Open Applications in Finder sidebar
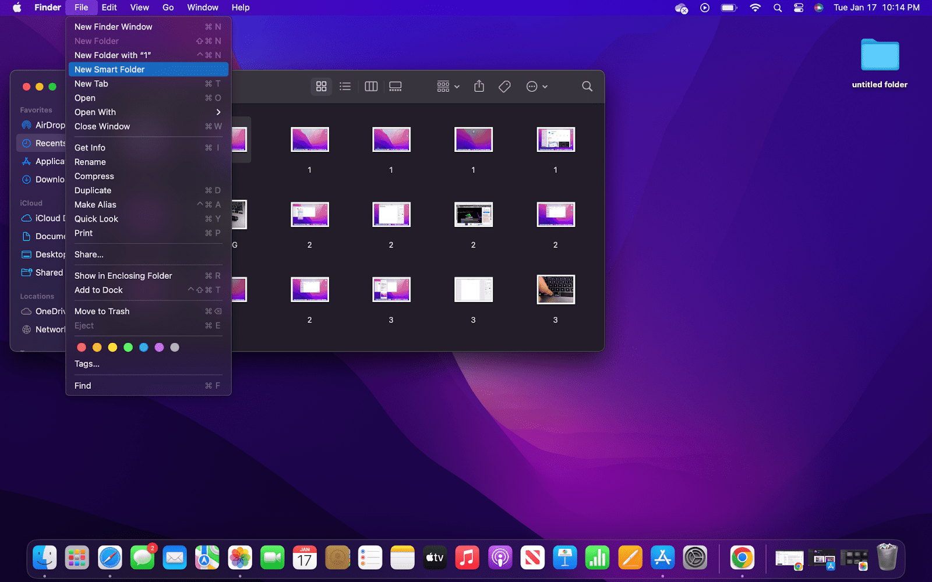This screenshot has width=932, height=582. [x=43, y=161]
